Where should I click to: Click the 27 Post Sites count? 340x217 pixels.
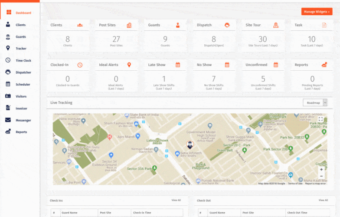click(x=116, y=39)
